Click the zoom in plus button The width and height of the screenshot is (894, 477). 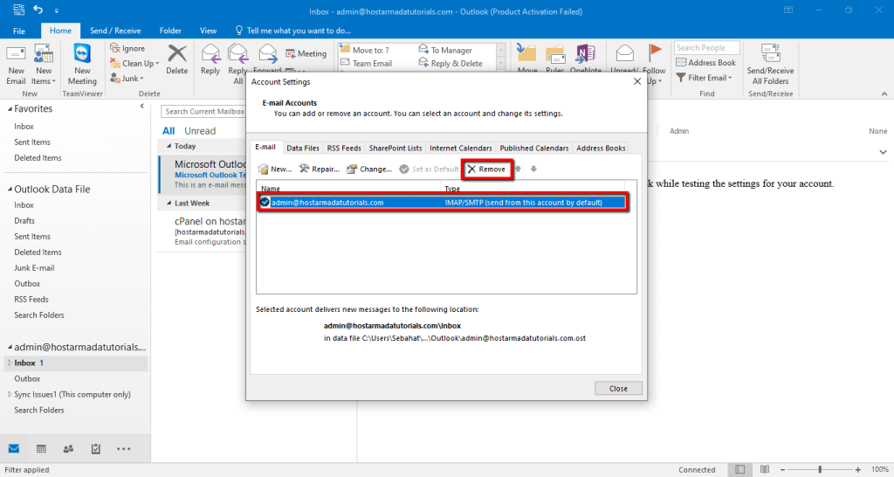coord(857,469)
